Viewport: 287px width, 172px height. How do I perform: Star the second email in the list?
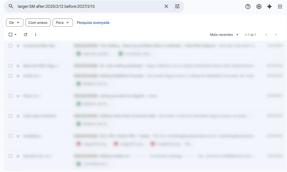coord(18,66)
